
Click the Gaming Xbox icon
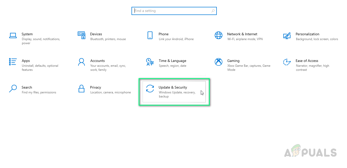[x=219, y=62]
